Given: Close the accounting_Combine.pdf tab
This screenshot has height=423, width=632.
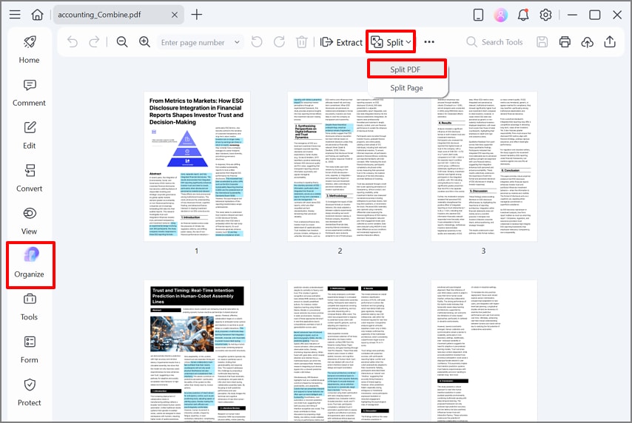Looking at the screenshot, I should coord(175,15).
